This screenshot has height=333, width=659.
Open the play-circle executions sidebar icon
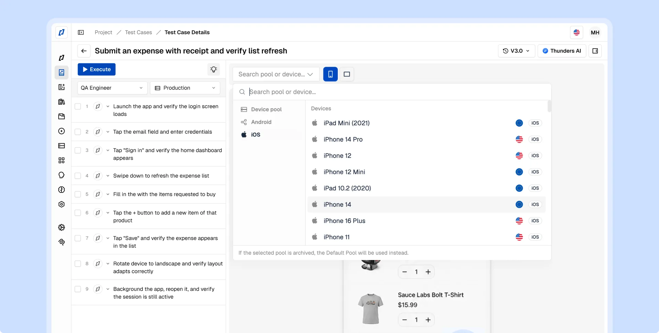(x=61, y=131)
